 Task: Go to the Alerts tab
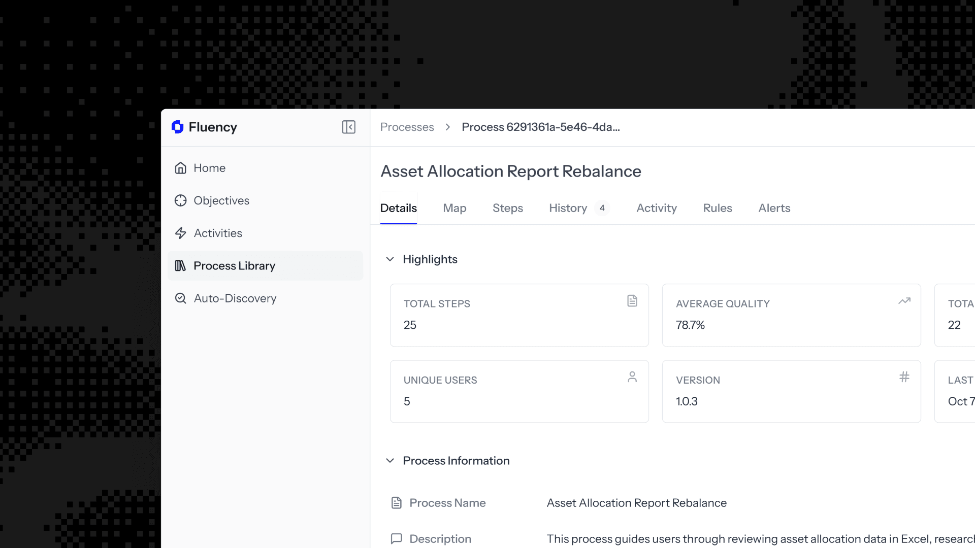(x=774, y=208)
